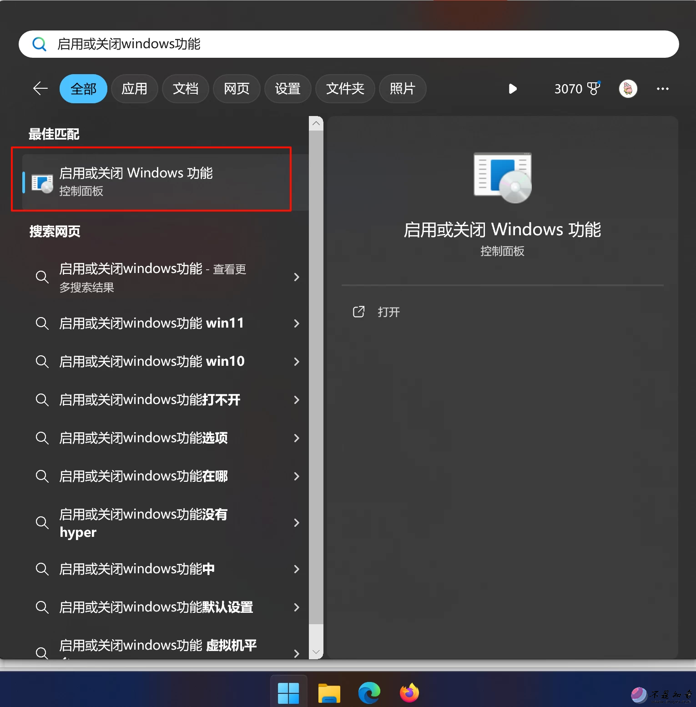This screenshot has width=696, height=707.
Task: Open the user account avatar
Action: 628,89
